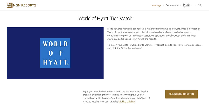Click the CLICK HERE TO OPT IN button
This screenshot has width=209, height=108.
pos(181,94)
